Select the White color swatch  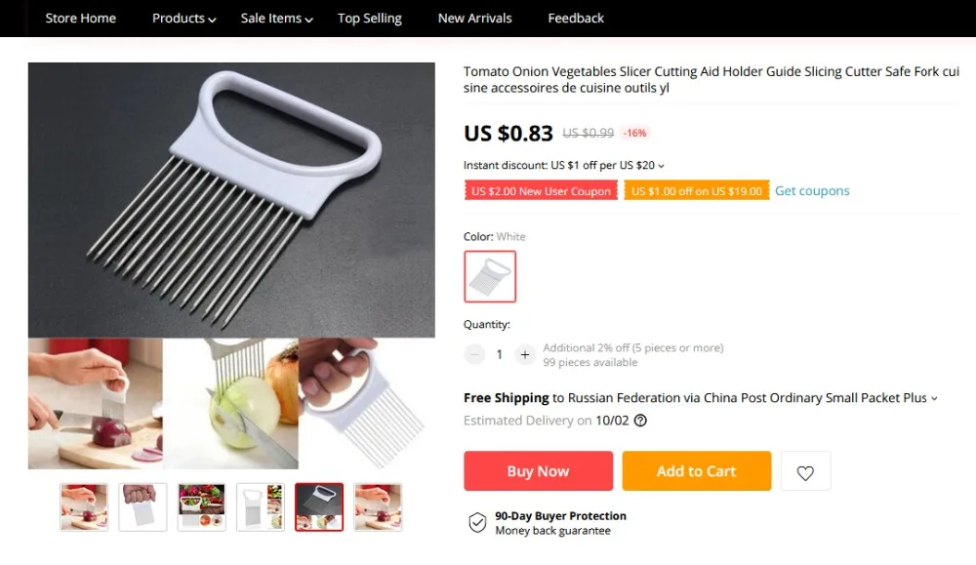tap(490, 276)
